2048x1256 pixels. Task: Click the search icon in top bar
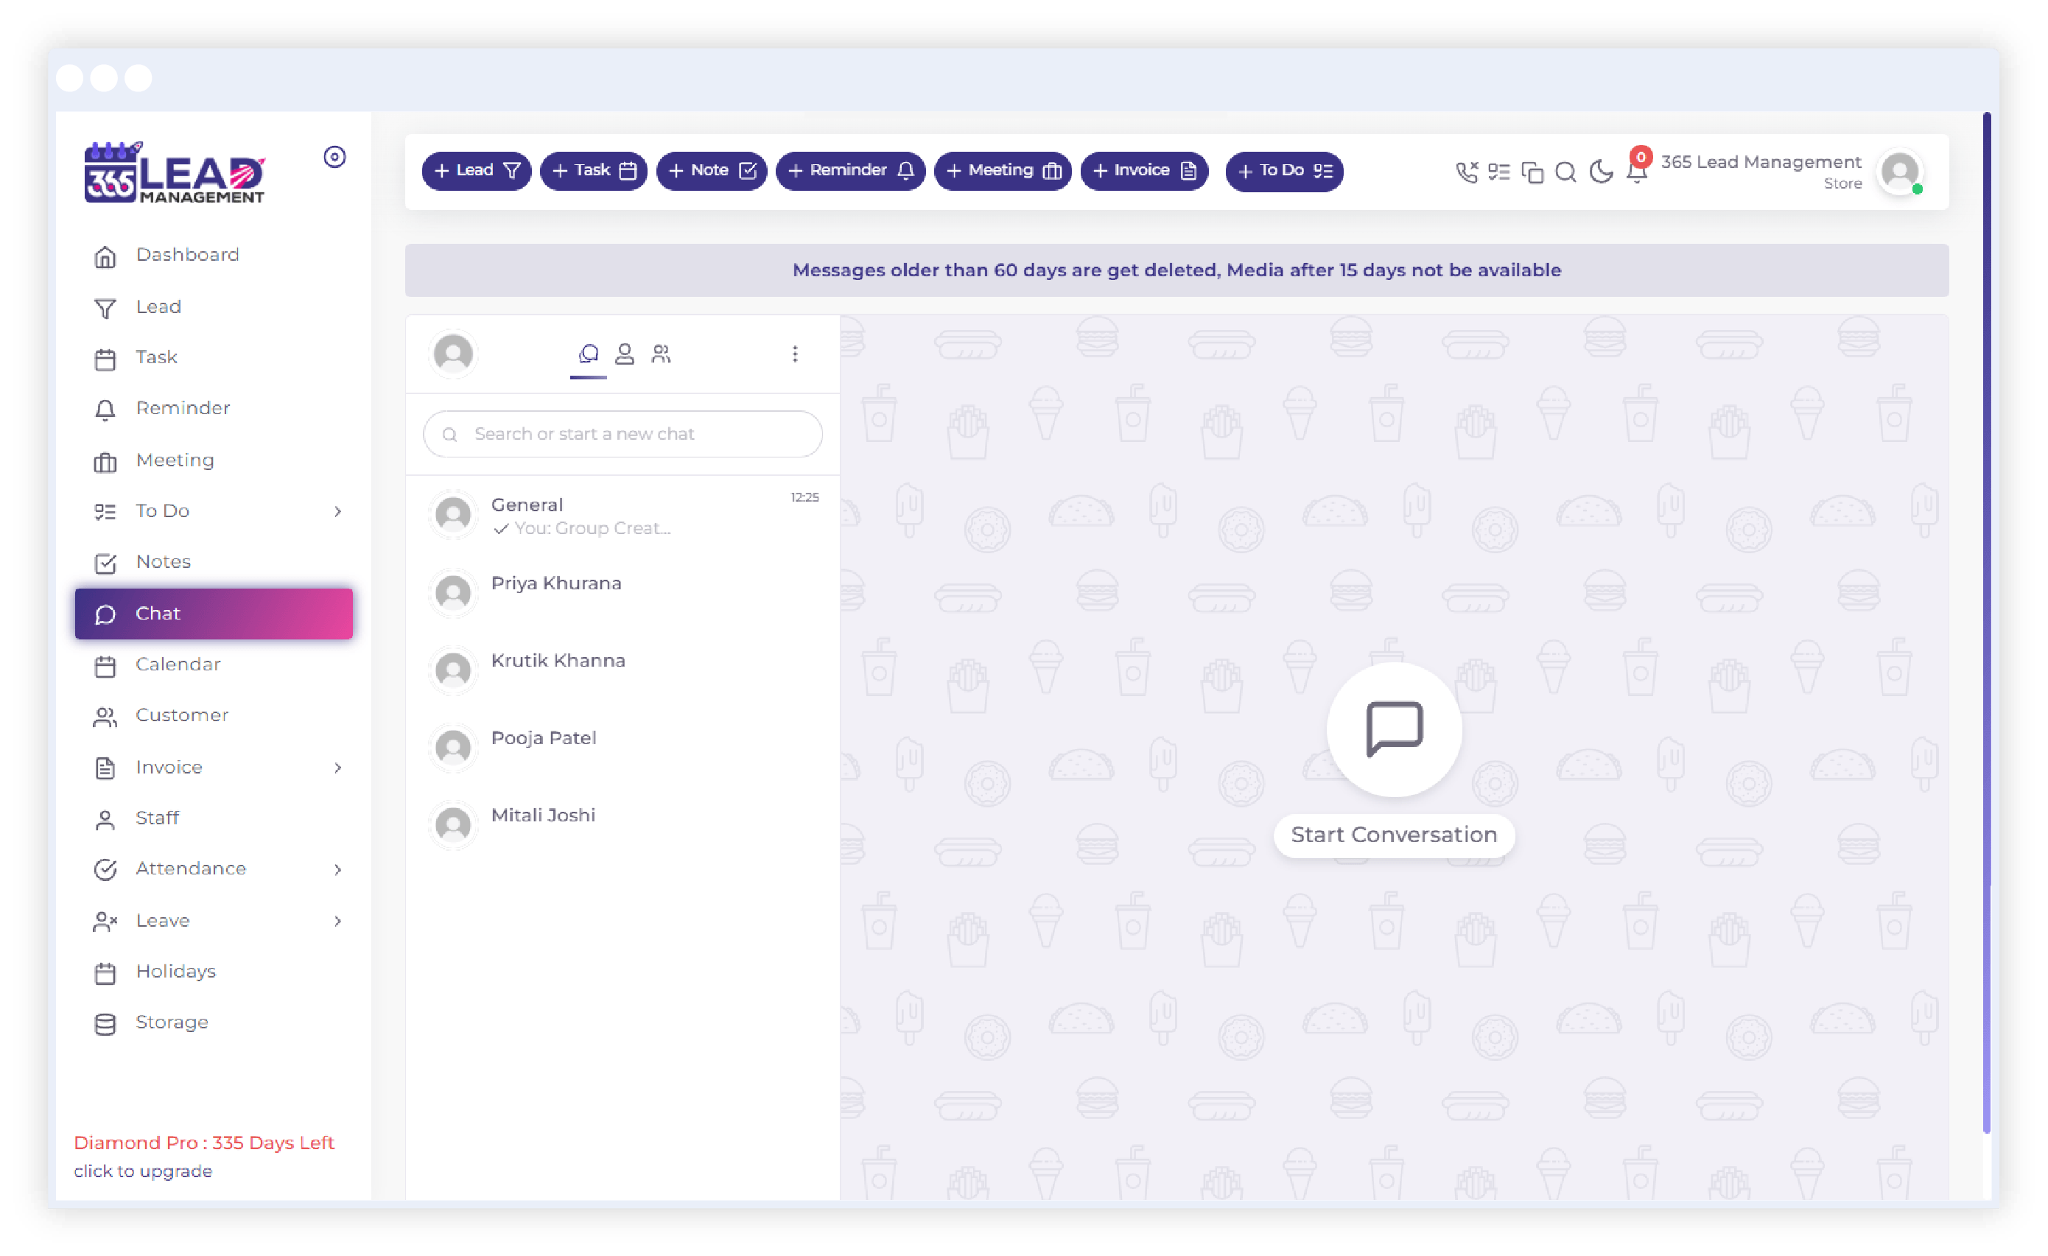click(1565, 171)
